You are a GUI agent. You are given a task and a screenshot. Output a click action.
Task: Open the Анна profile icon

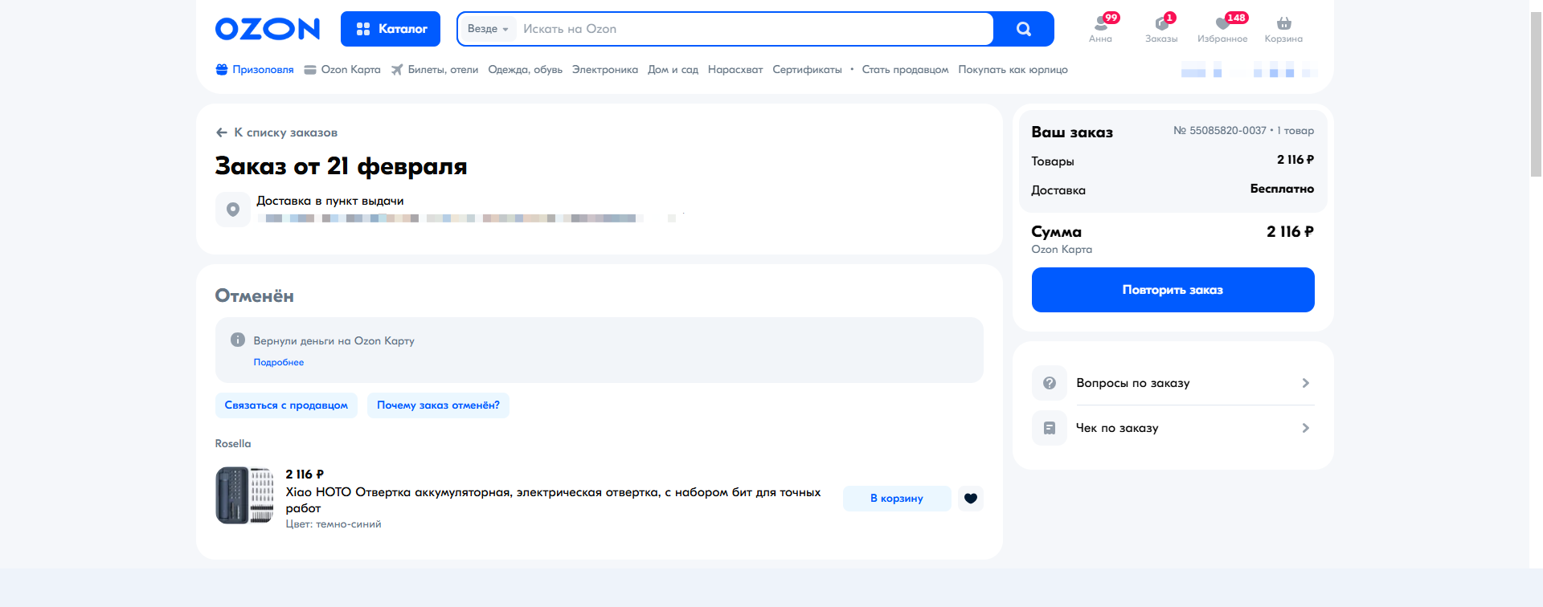click(1101, 28)
